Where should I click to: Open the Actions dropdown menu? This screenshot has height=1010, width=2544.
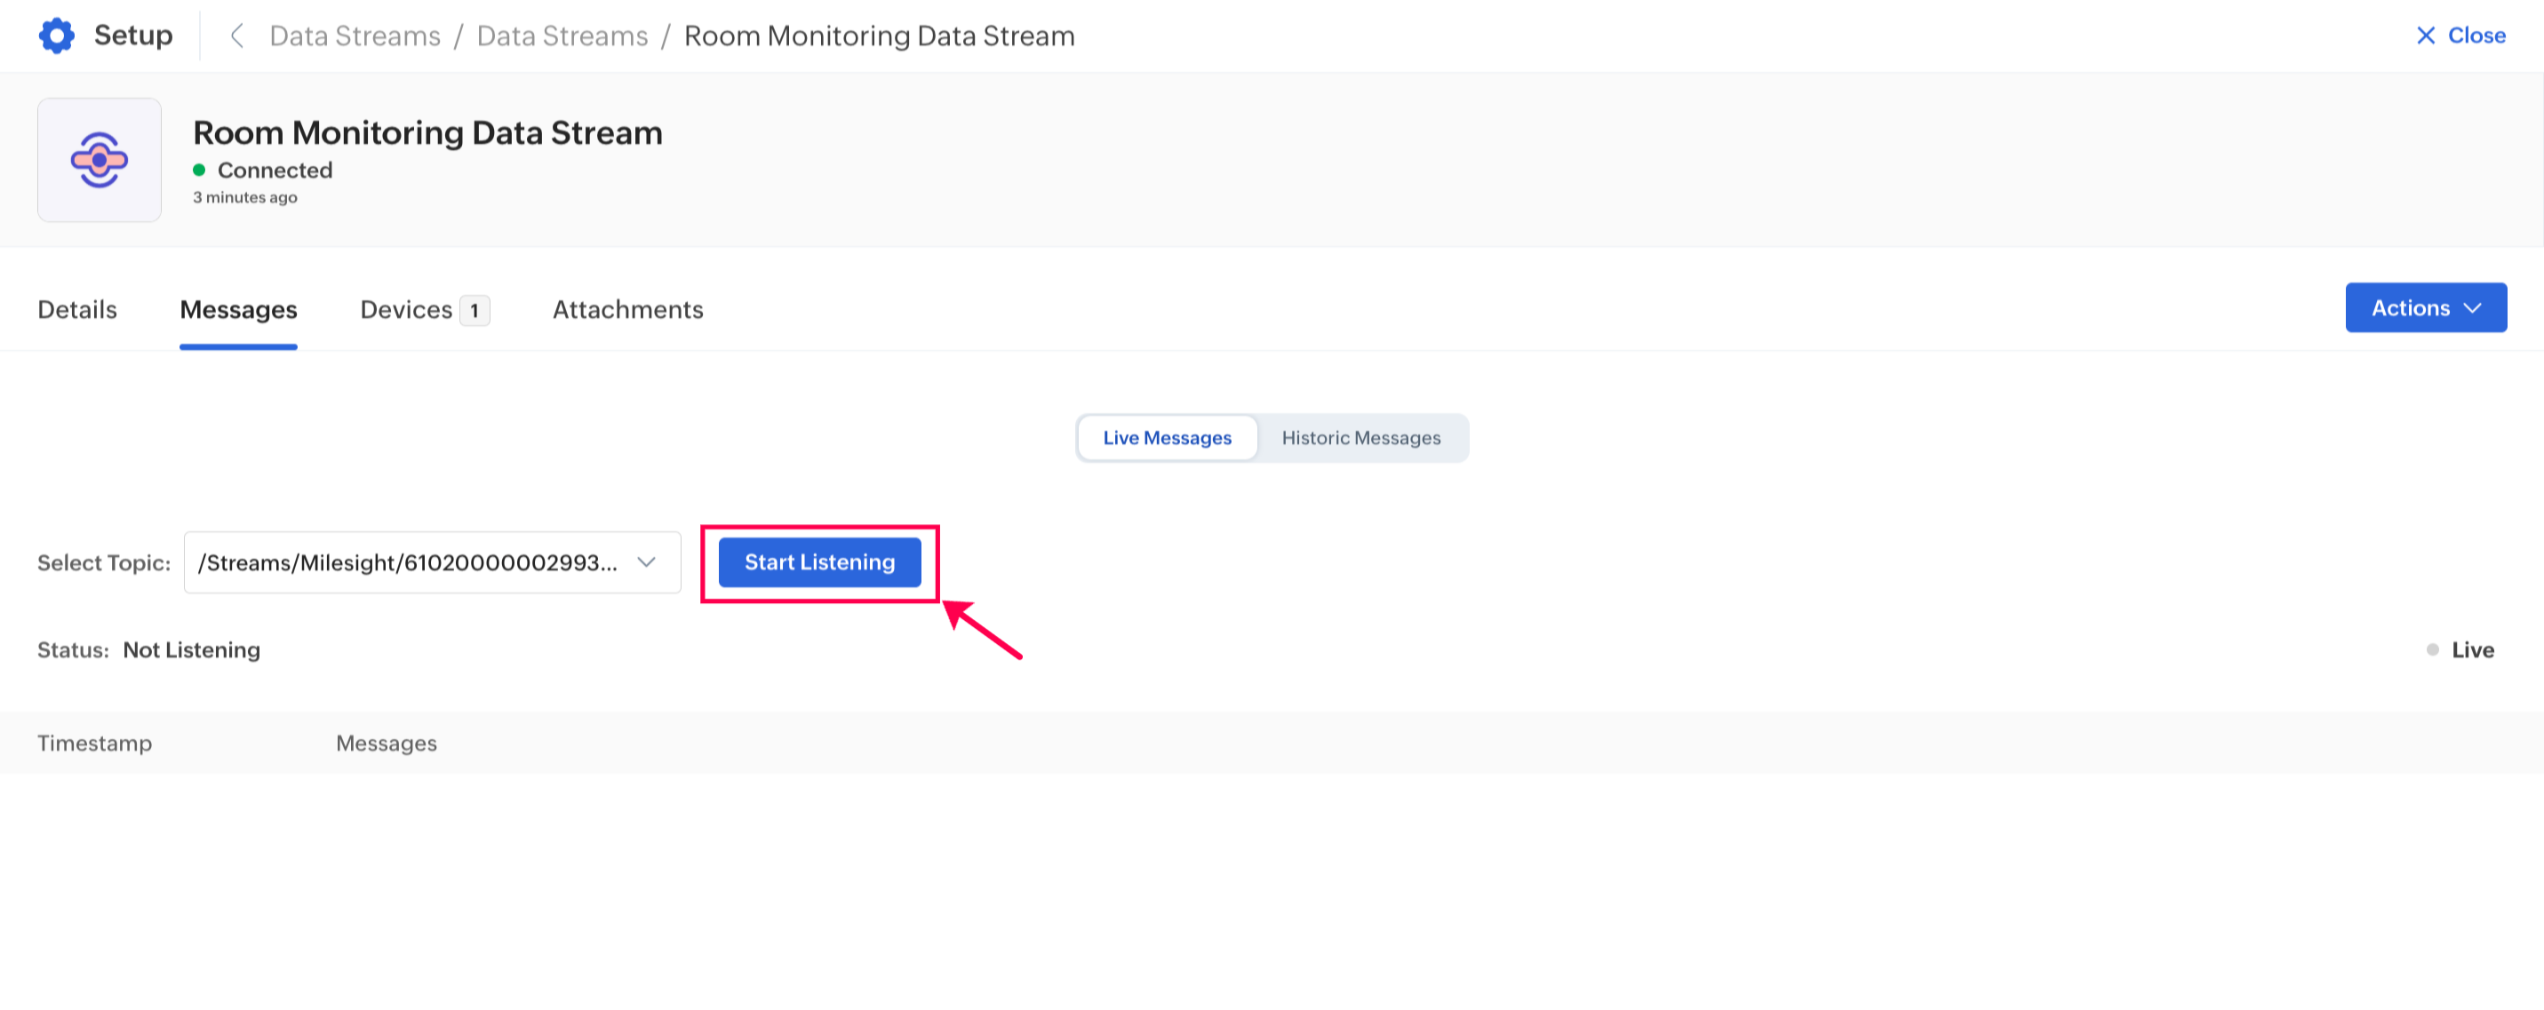(x=2425, y=308)
